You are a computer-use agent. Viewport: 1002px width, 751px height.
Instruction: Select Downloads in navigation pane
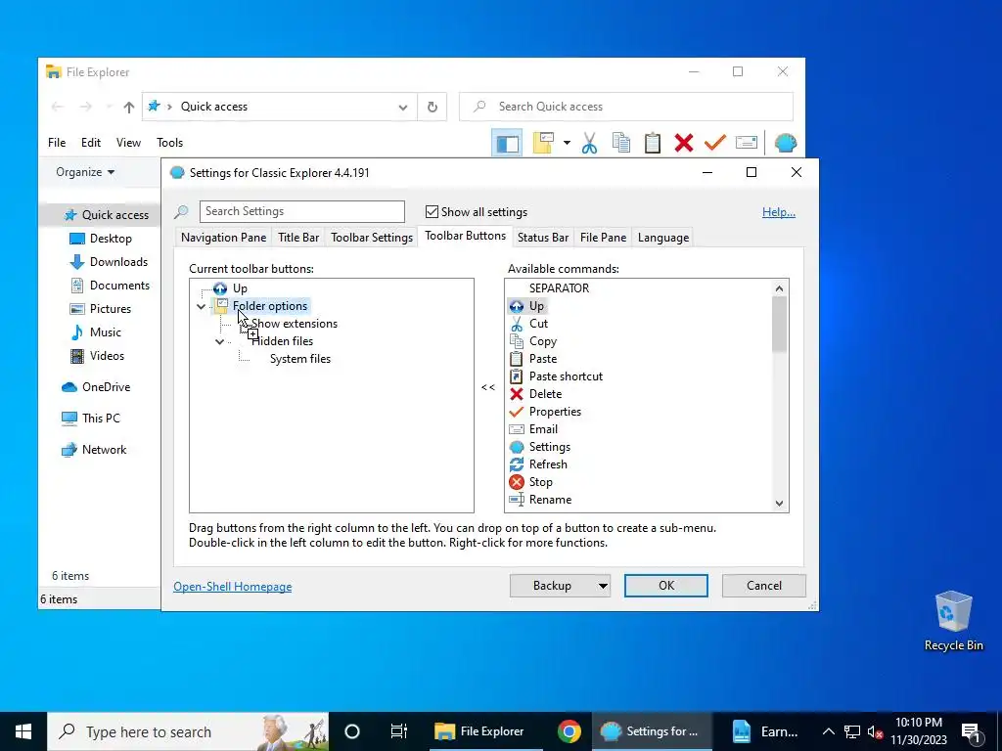118,262
